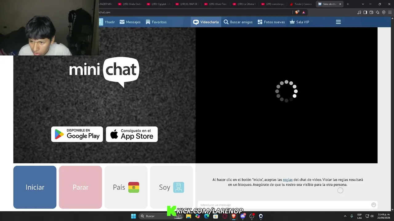This screenshot has height=221, width=394.
Task: Open a new browser tab
Action: point(348,4)
